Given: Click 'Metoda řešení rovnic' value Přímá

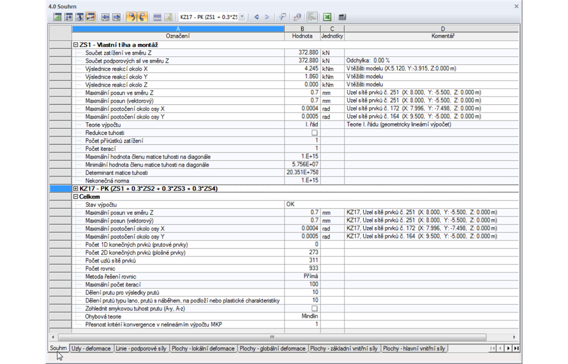Looking at the screenshot, I should point(302,276).
